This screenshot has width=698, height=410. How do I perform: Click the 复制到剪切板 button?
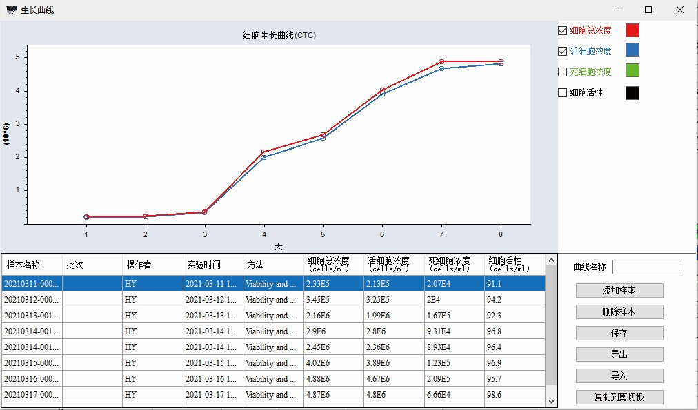pyautogui.click(x=619, y=398)
